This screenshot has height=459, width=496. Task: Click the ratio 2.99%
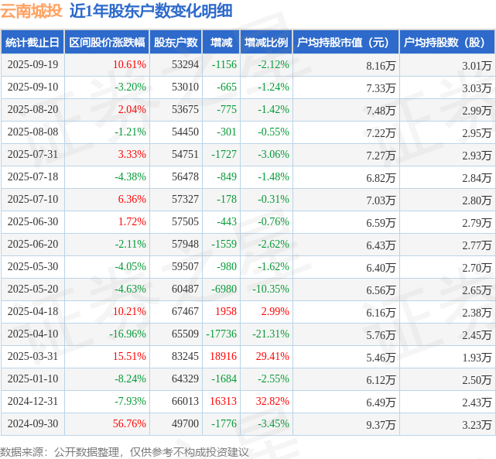(x=275, y=312)
